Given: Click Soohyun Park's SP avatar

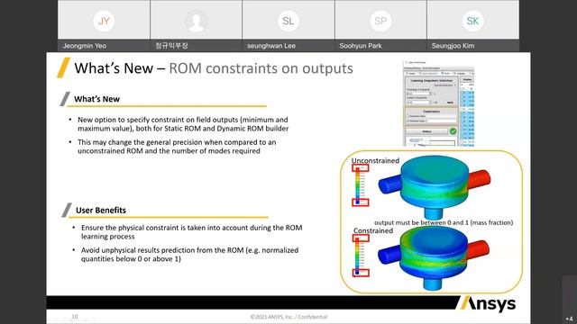Looking at the screenshot, I should pos(380,21).
